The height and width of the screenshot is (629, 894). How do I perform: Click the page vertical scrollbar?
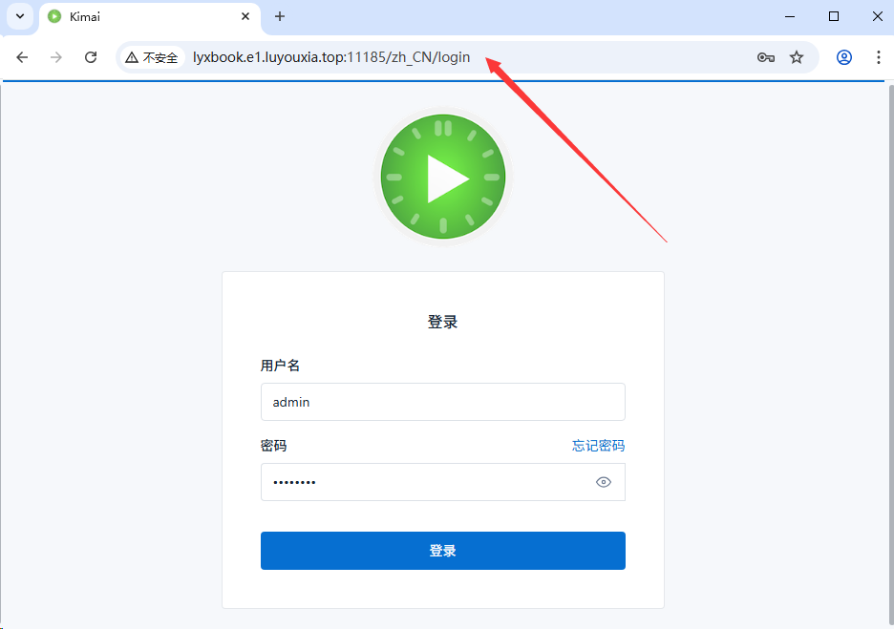tap(890, 356)
